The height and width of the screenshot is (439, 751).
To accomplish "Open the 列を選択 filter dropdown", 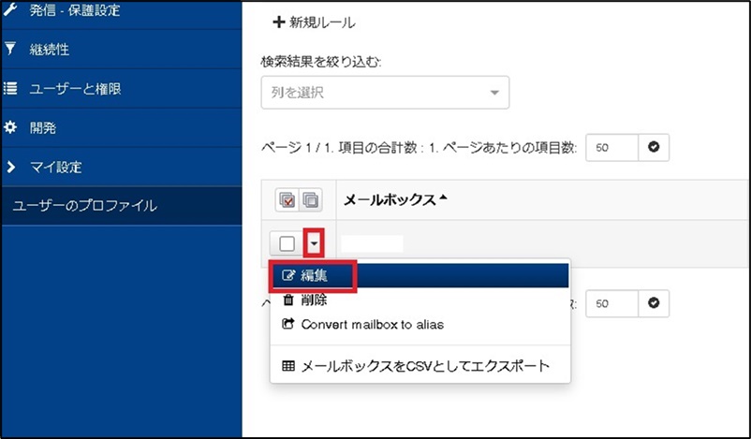I will coord(385,93).
